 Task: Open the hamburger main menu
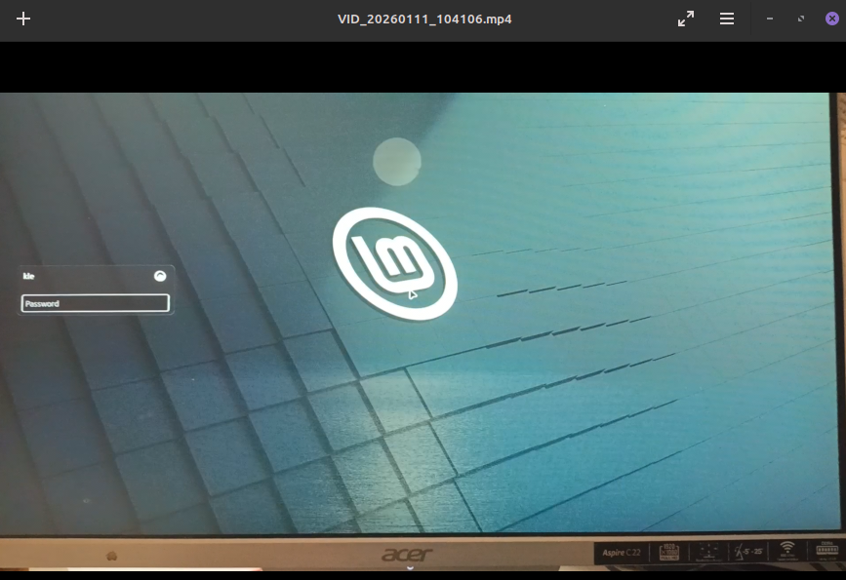pos(727,19)
